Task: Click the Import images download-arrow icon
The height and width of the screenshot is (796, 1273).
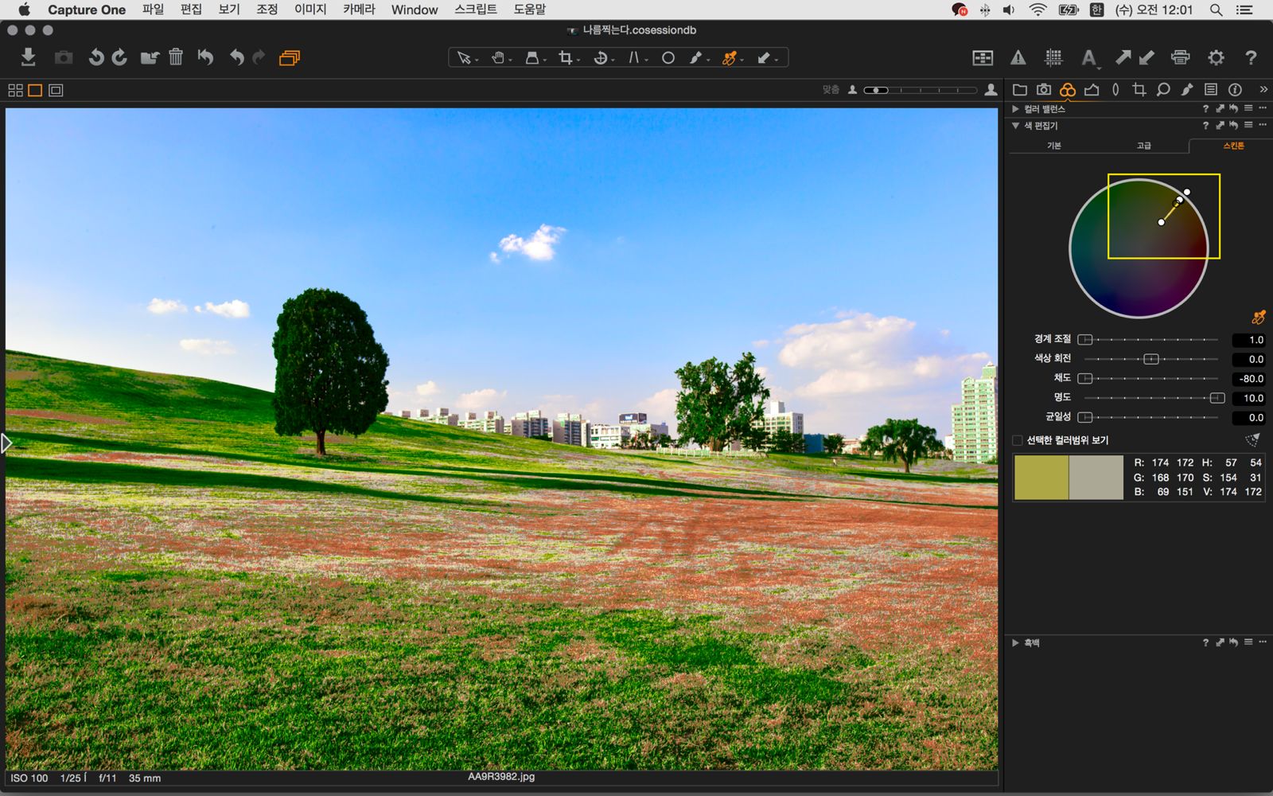Action: click(28, 57)
